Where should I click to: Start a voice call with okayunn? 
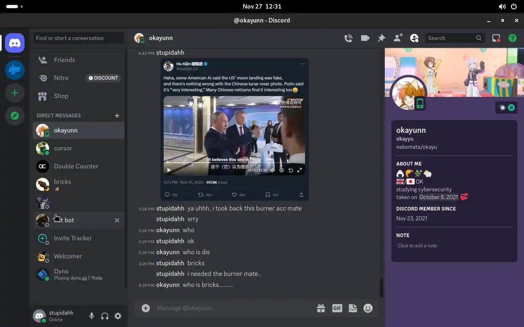click(x=348, y=38)
